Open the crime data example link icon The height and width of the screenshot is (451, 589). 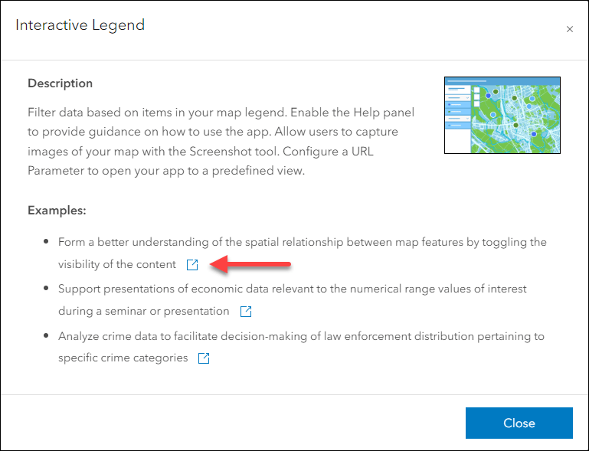point(204,358)
